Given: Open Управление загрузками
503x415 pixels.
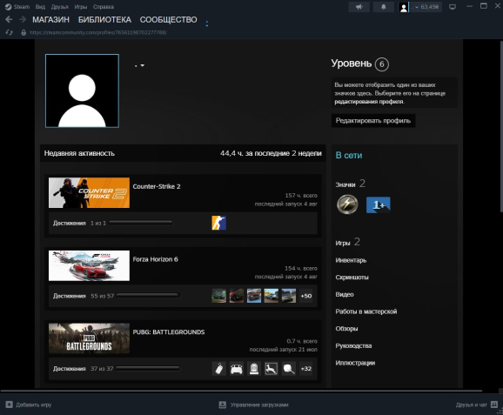Looking at the screenshot, I should (253, 405).
